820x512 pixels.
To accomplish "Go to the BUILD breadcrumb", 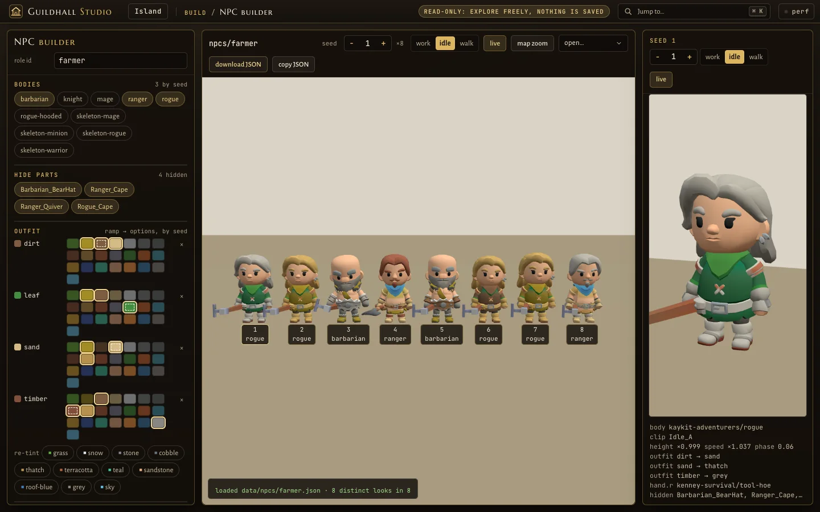I will (195, 12).
